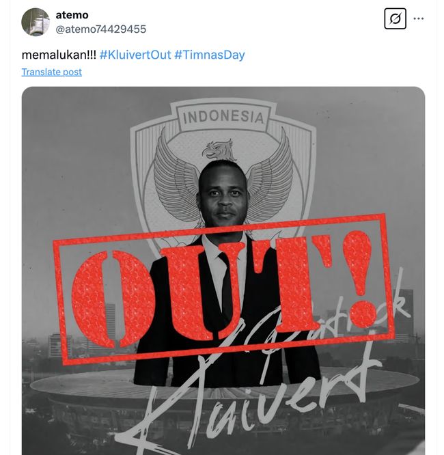The height and width of the screenshot is (455, 444).
Task: Click the man's face in photo
Action: [224, 195]
